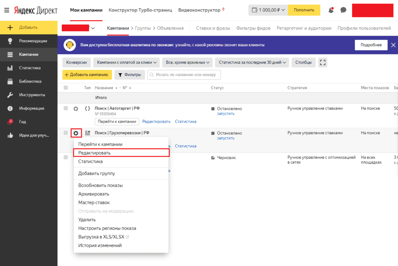The height and width of the screenshot is (266, 398).
Task: Open the hamburger menu next to the Yandex Direct logo
Action: coord(7,10)
